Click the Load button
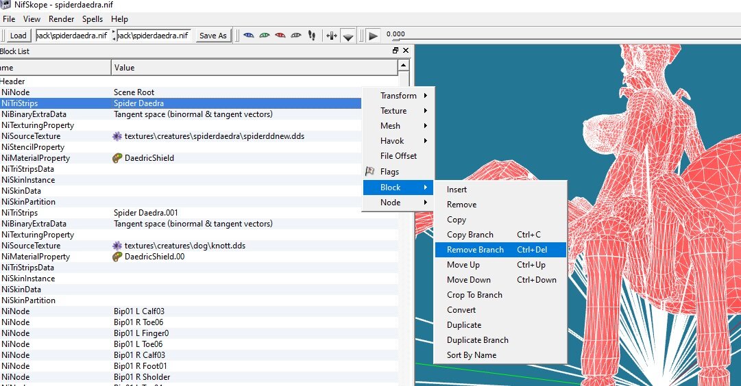 19,36
